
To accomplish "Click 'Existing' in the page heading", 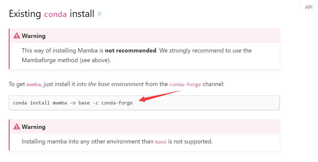I will click(25, 14).
